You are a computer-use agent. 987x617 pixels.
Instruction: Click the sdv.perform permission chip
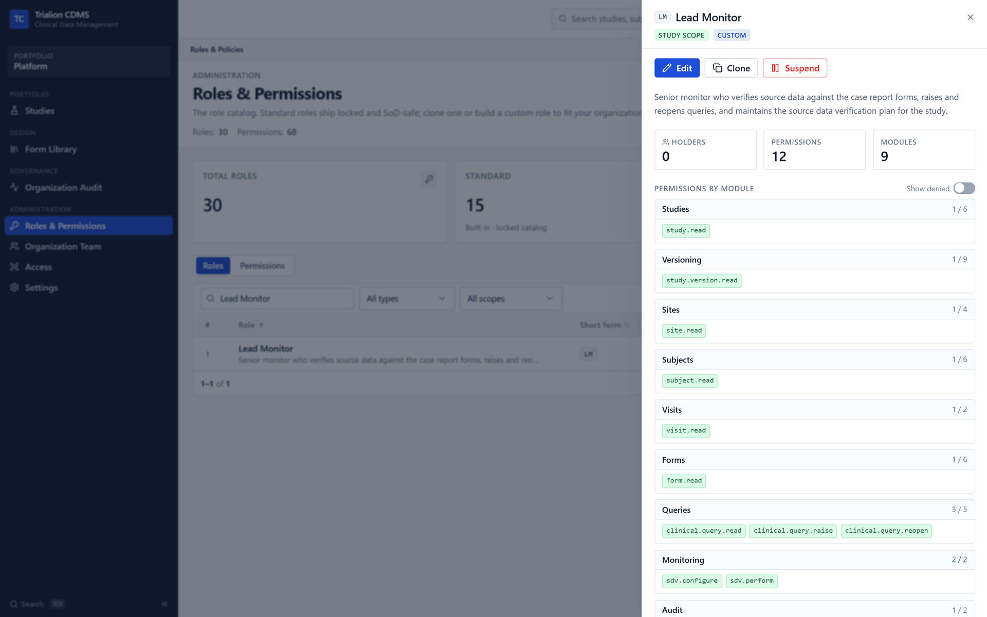[752, 581]
